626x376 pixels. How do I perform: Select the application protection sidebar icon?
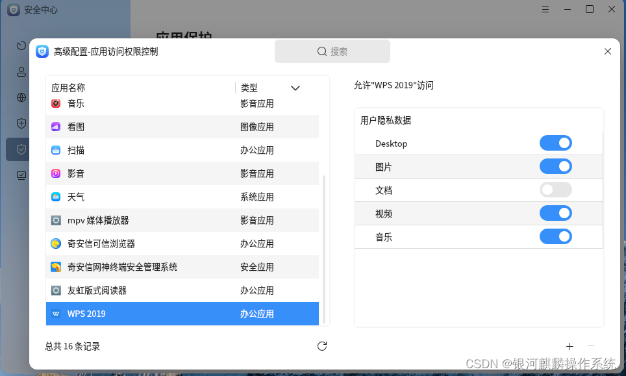point(21,149)
